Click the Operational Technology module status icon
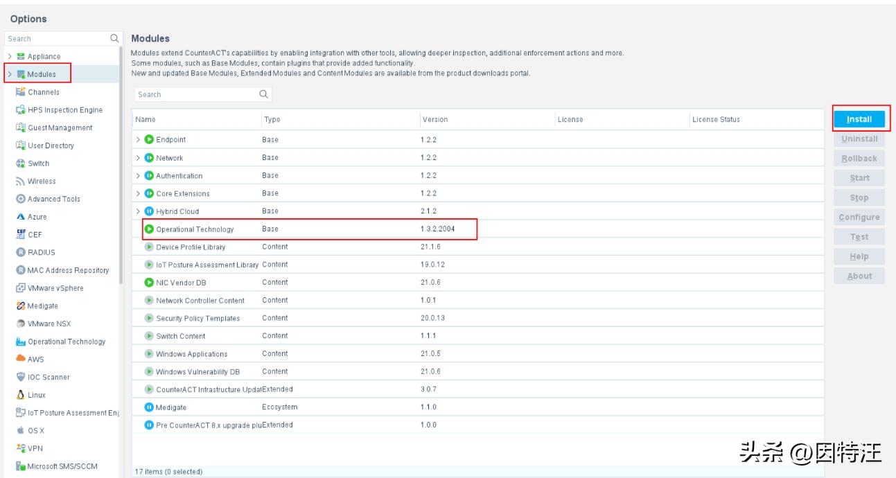Viewport: 896px width, 478px height. pos(148,229)
